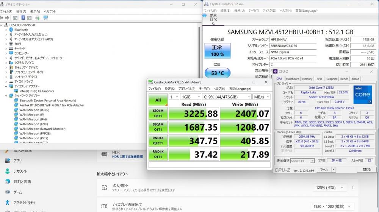The height and width of the screenshot is (212, 379).
Task: Click the Intel Core i7 logo in CPU-Z
Action: point(363,95)
